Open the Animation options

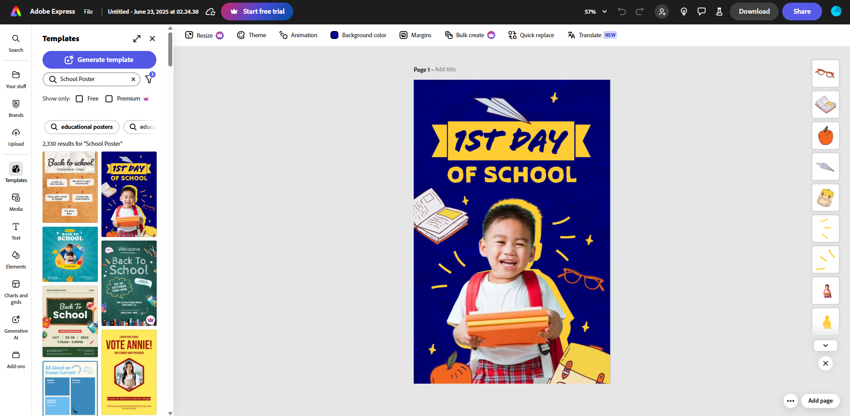click(x=298, y=35)
